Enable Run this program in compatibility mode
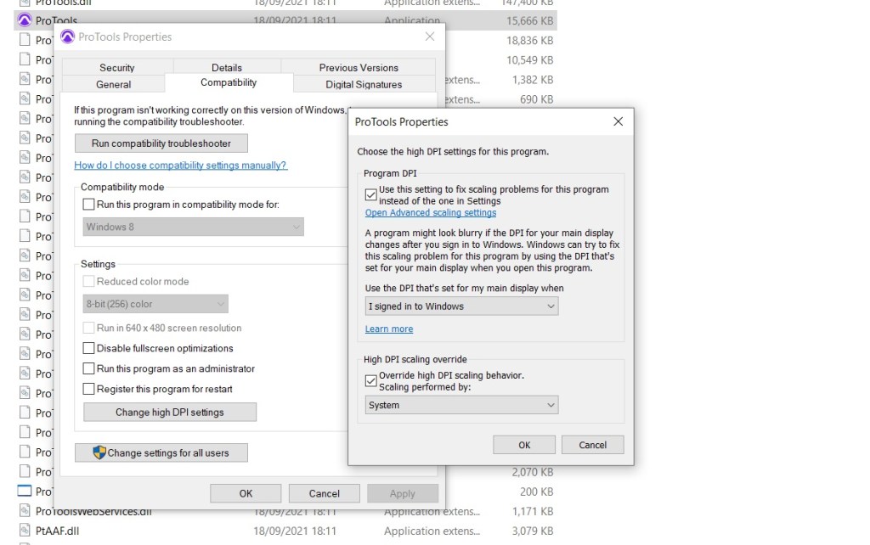The height and width of the screenshot is (545, 870). 89,205
